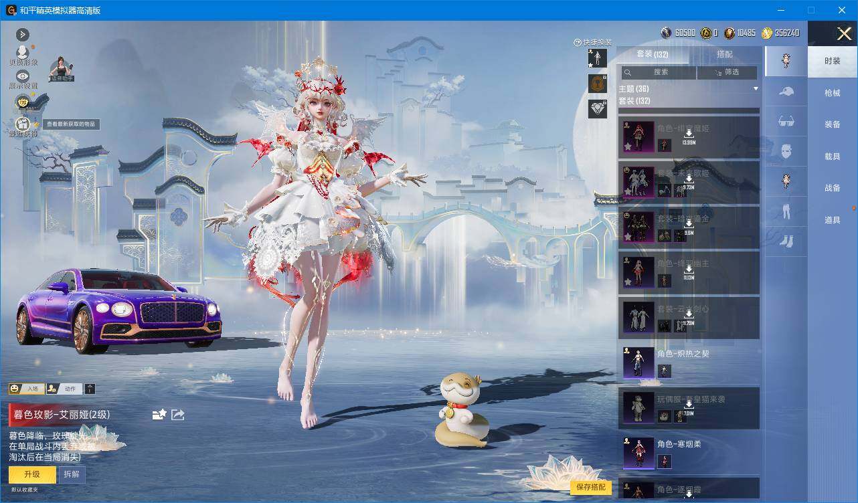Add outfit to favorites via folder-star icon
Viewport: 858px width, 503px height.
159,415
